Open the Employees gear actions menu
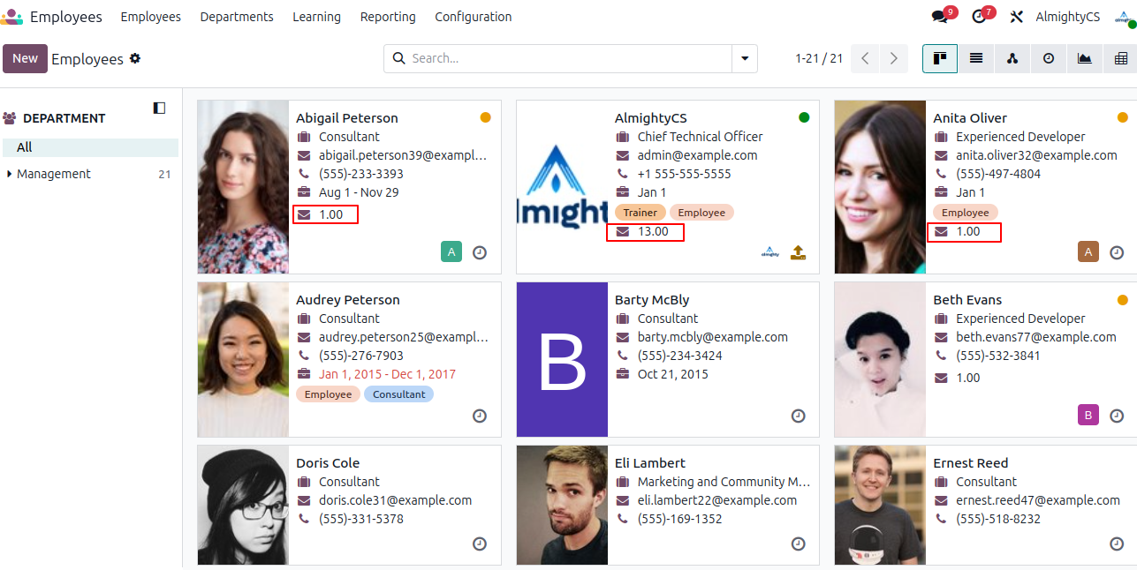The height and width of the screenshot is (570, 1137). pyautogui.click(x=135, y=58)
